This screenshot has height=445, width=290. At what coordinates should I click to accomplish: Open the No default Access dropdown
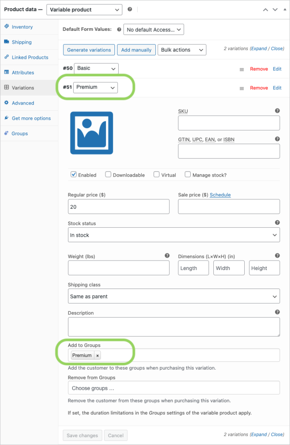[154, 30]
